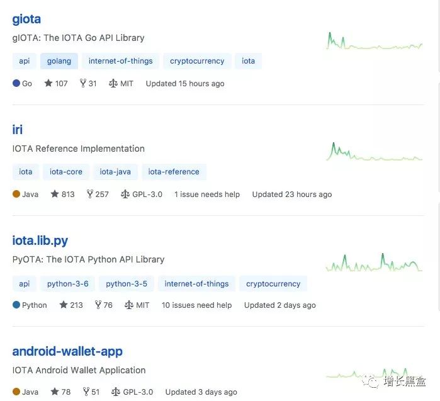Click the fork icon for giota (31)
The image size is (440, 401).
click(x=83, y=83)
